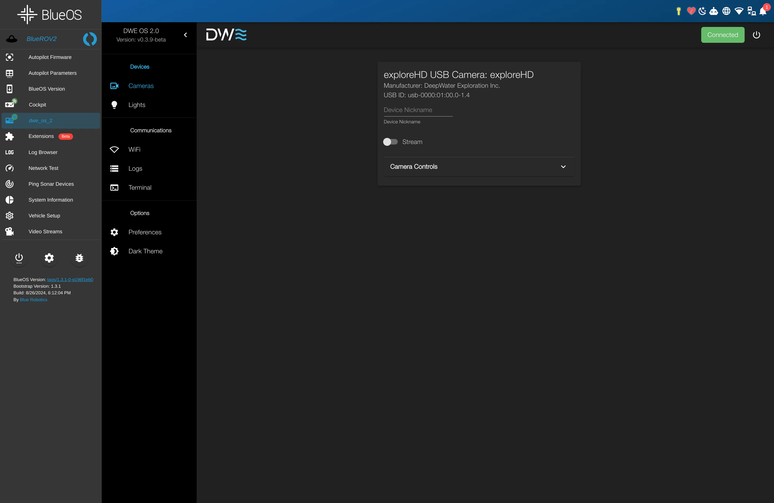The width and height of the screenshot is (774, 503).
Task: Enable the camera Stream switch
Action: [x=390, y=142]
